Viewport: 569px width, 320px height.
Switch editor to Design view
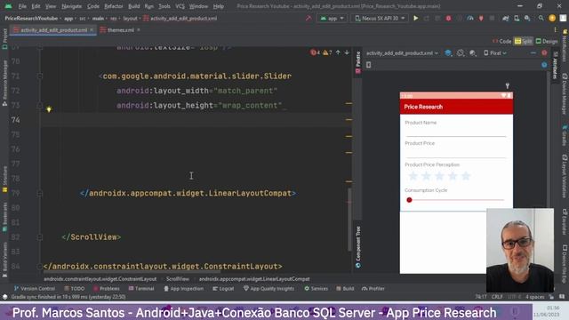[547, 42]
